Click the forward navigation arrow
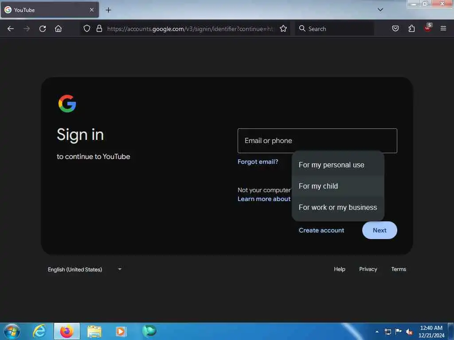The height and width of the screenshot is (340, 454). (27, 29)
